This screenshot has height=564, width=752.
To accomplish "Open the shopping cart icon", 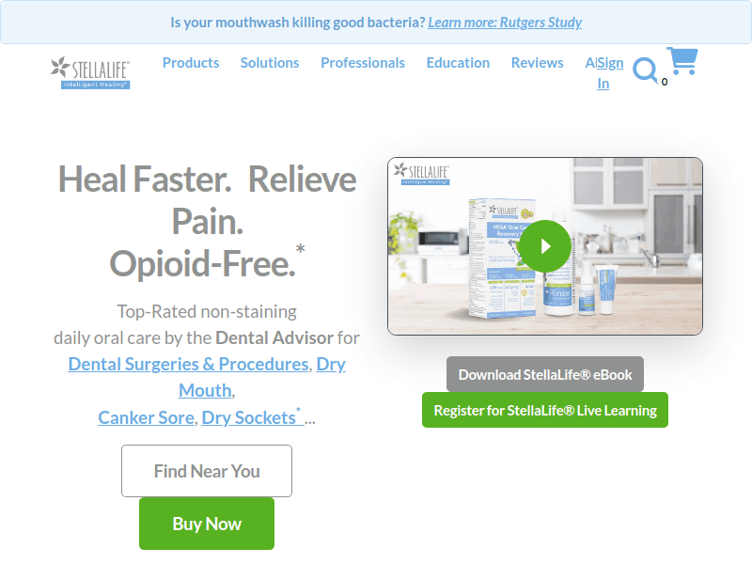I will click(682, 61).
